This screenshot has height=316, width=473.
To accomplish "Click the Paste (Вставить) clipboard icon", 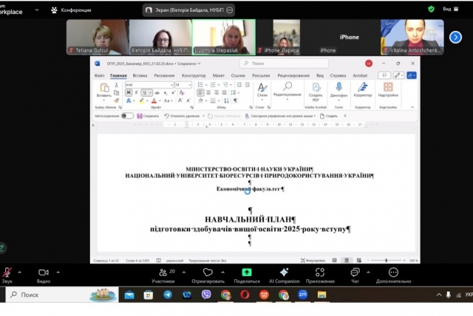I will coord(104,88).
